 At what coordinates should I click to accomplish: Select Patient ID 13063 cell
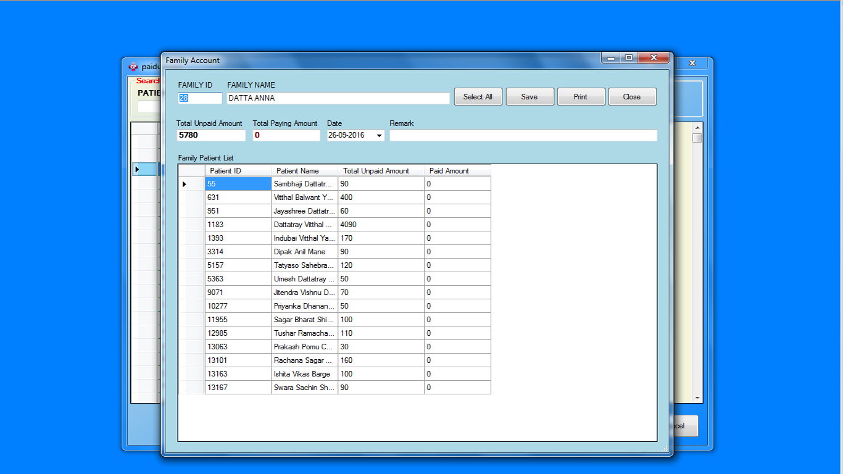(238, 347)
